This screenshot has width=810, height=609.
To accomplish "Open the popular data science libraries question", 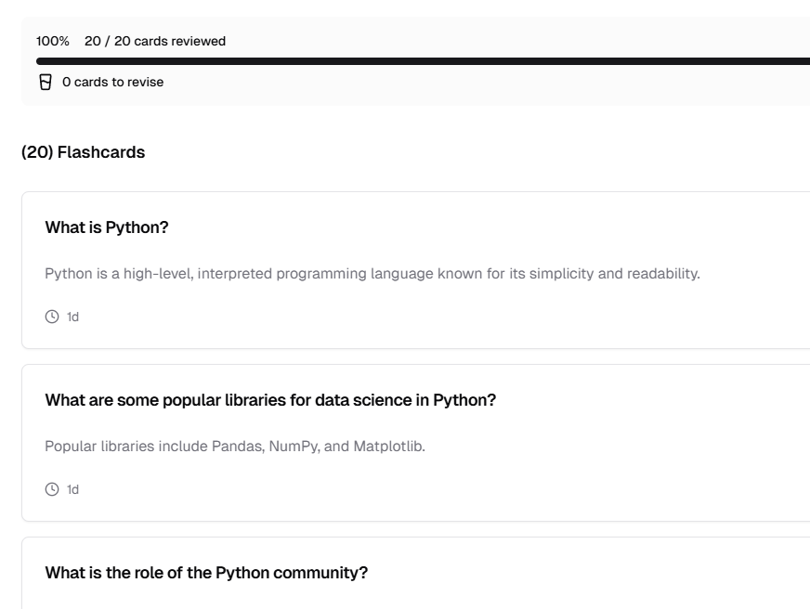I will point(270,400).
